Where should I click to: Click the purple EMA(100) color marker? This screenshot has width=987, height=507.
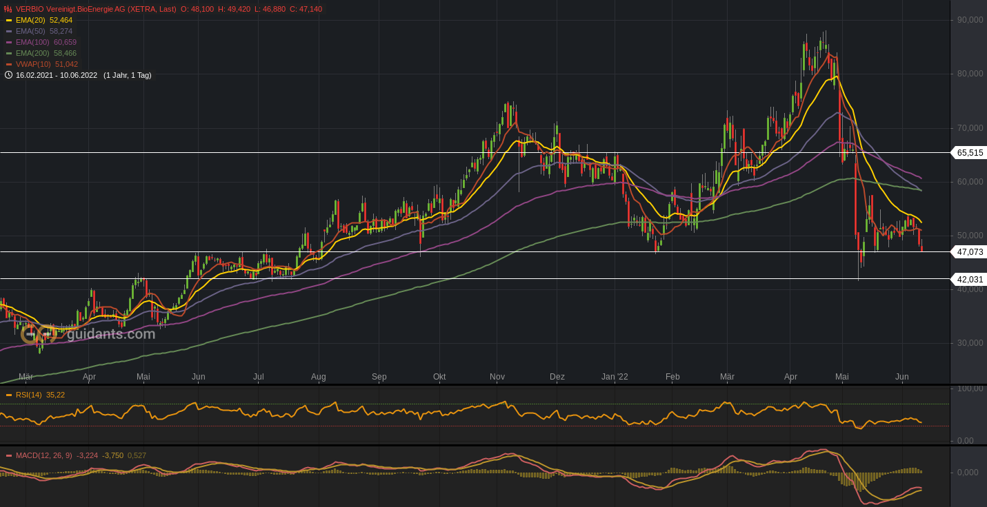point(9,42)
